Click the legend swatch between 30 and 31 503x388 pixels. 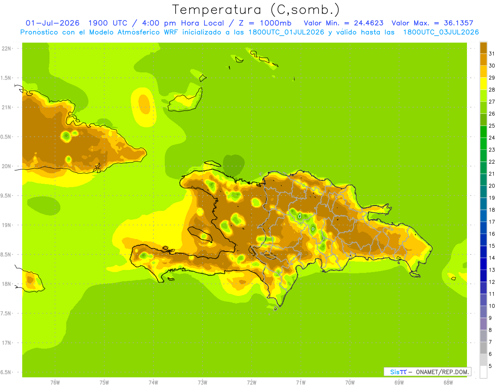483,59
